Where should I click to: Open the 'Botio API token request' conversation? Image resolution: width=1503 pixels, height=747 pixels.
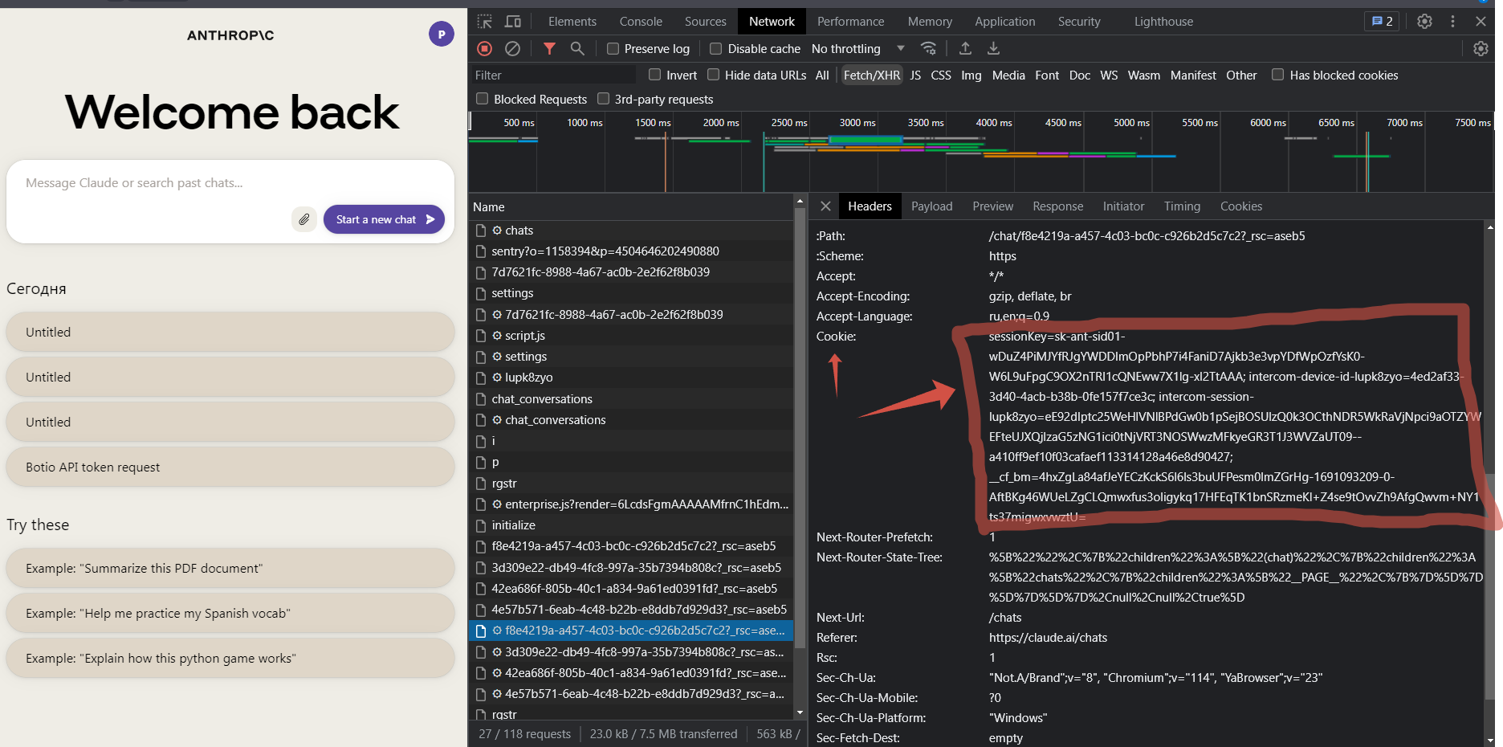pos(230,466)
